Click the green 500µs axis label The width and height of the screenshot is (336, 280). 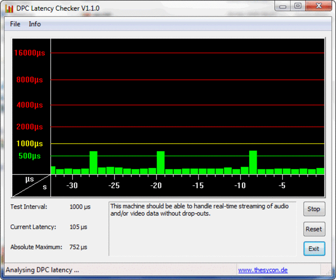point(29,156)
